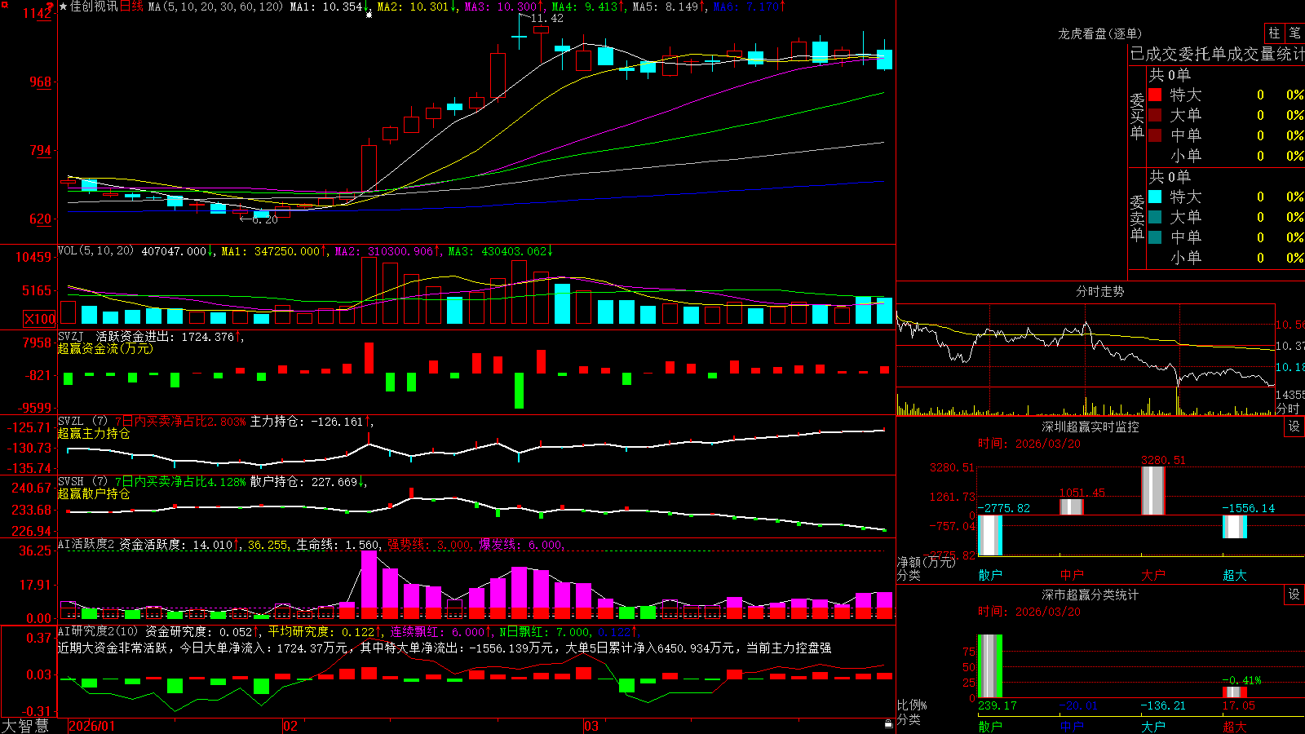Click the 委卖单 vertical label
Viewport: 1305px width, 734px height.
pyautogui.click(x=1137, y=218)
